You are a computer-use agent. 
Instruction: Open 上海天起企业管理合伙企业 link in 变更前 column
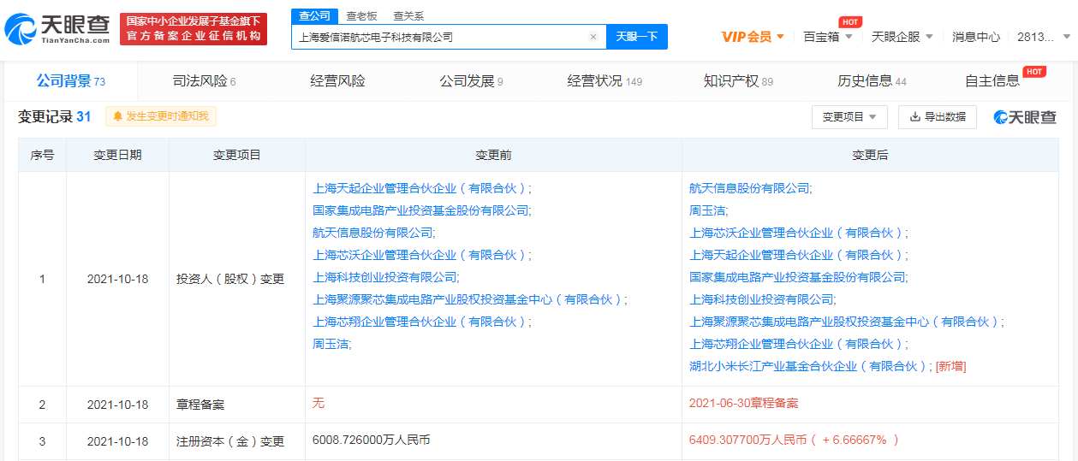pyautogui.click(x=421, y=188)
